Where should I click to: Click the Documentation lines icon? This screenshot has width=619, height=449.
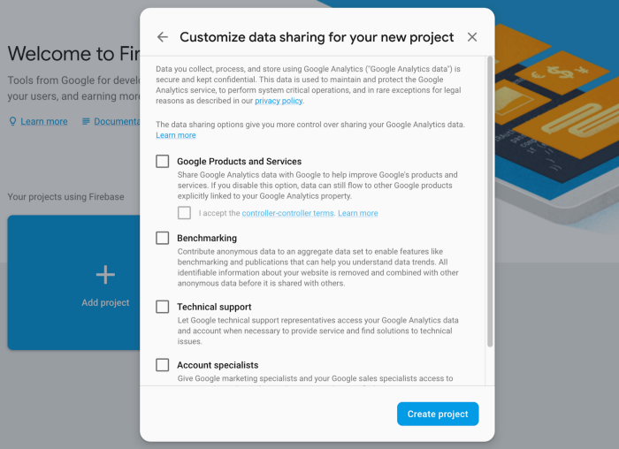pos(86,121)
